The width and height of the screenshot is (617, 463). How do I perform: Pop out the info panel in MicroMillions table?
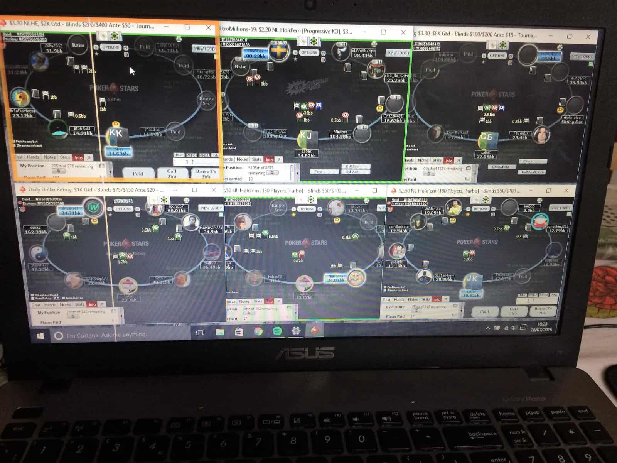pos(278,160)
